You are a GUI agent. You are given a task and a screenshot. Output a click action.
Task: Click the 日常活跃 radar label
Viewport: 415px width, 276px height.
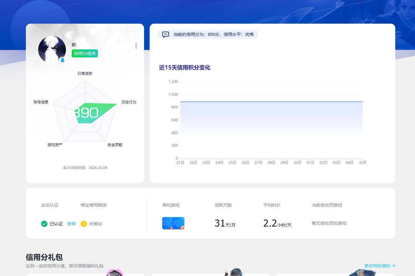tap(85, 73)
